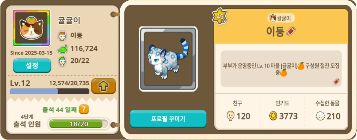Viewport: 357px width, 140px height.
Task: Click the village recruitment message box
Action: [281, 69]
